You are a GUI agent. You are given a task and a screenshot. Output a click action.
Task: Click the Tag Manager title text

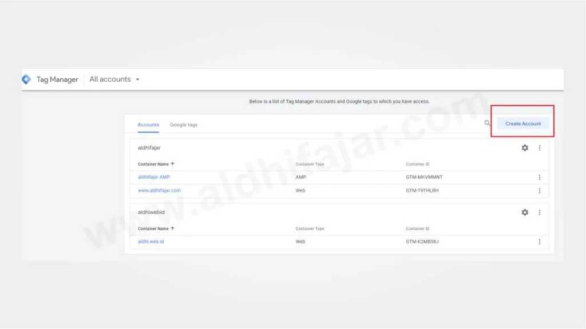tap(57, 79)
